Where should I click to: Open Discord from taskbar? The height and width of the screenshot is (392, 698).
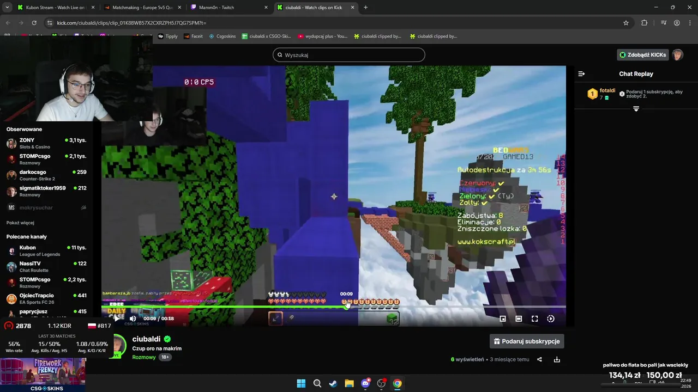(365, 383)
